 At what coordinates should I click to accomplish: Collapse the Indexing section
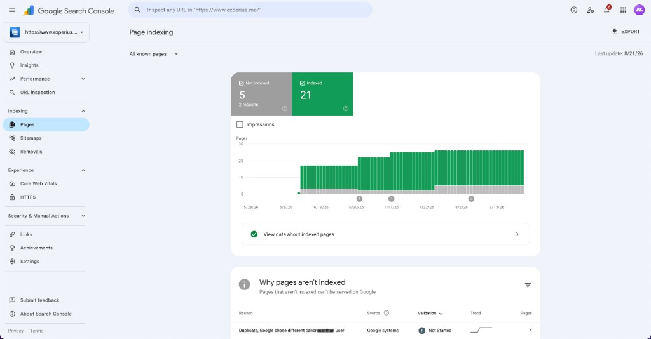coord(83,111)
